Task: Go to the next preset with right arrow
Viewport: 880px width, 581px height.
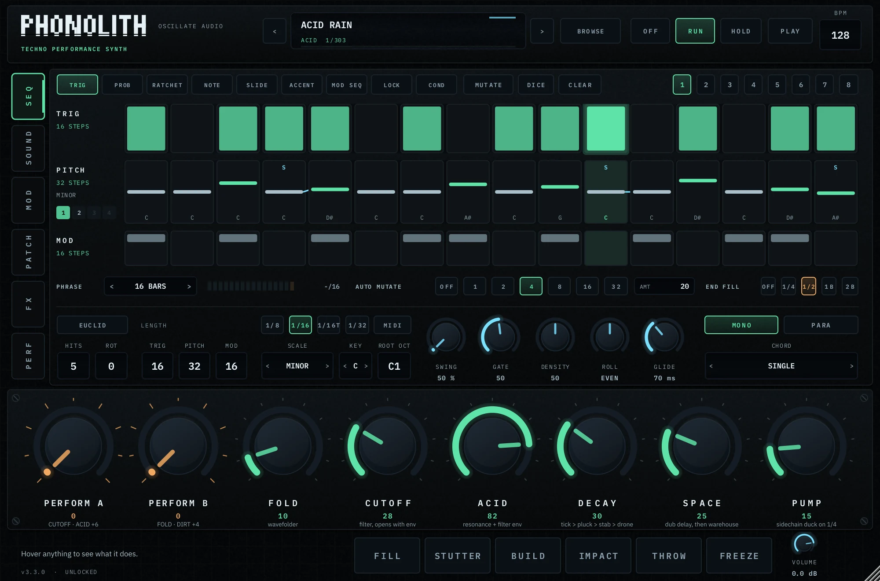Action: pos(542,31)
